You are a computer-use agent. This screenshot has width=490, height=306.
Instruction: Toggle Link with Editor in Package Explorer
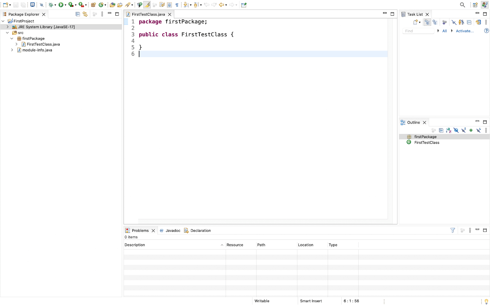pos(85,14)
